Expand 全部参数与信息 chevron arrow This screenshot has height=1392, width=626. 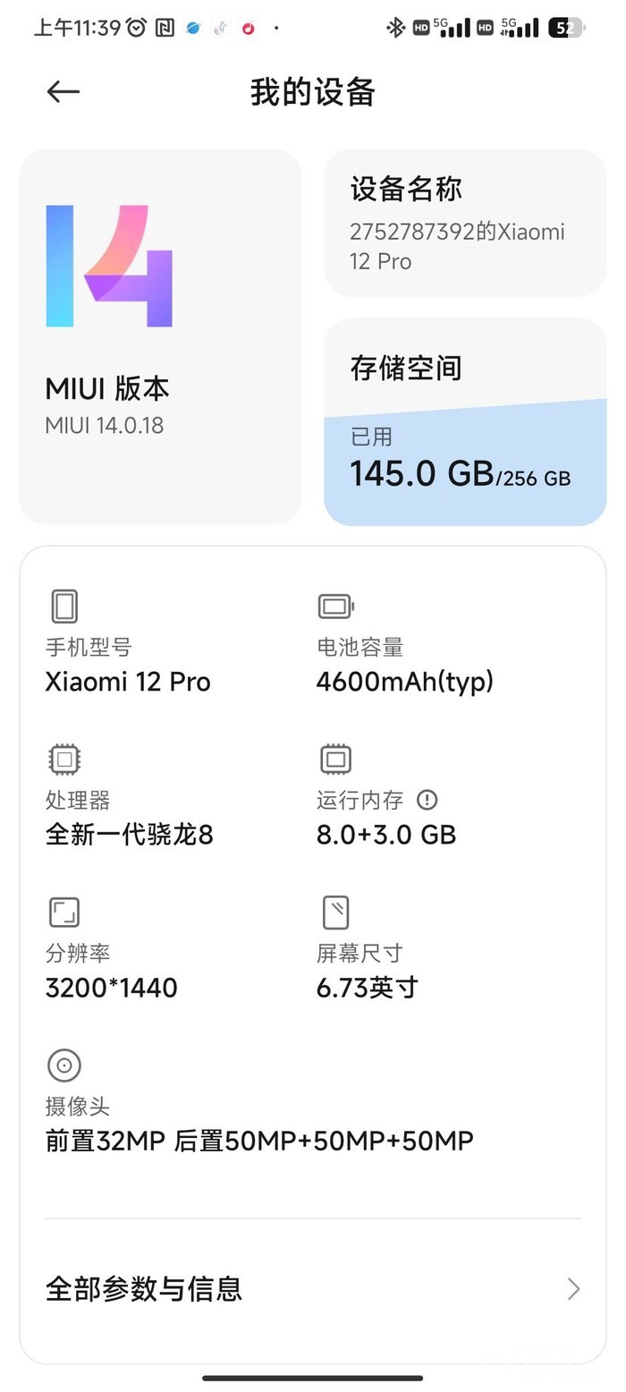[573, 1289]
